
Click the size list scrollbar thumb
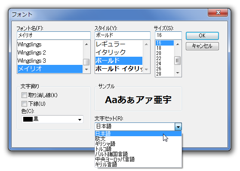[x=178, y=61]
